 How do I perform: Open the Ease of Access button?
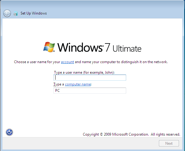pos(9,132)
